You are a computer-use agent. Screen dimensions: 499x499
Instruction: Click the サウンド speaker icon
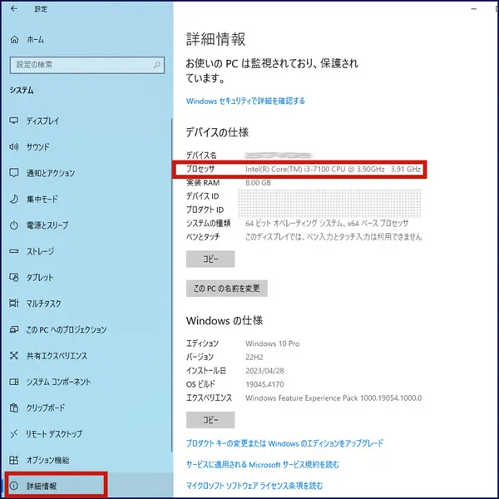click(13, 147)
